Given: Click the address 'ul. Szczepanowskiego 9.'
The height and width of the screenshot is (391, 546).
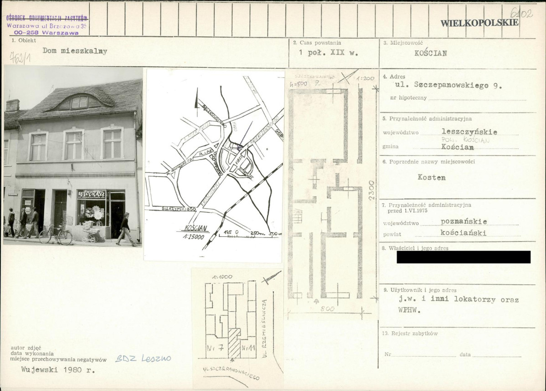Looking at the screenshot, I should [x=448, y=85].
